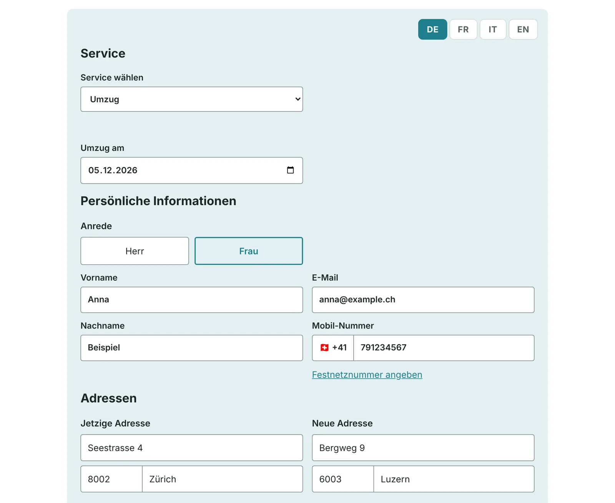Open the calendar picker icon in date field

click(290, 170)
